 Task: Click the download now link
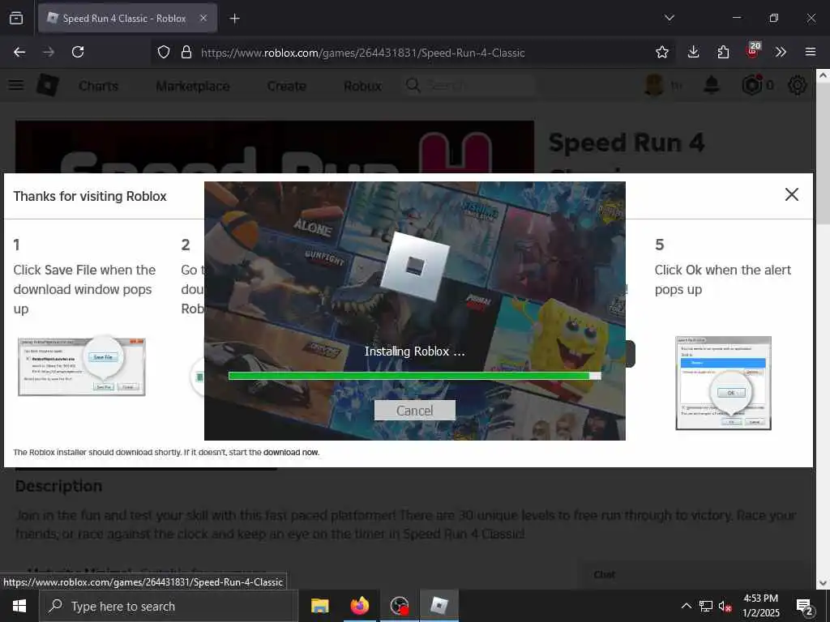click(x=291, y=452)
